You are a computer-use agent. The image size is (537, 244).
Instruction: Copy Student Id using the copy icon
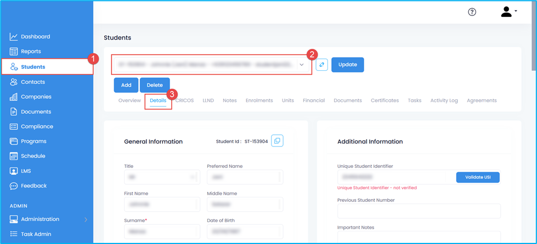[277, 141]
